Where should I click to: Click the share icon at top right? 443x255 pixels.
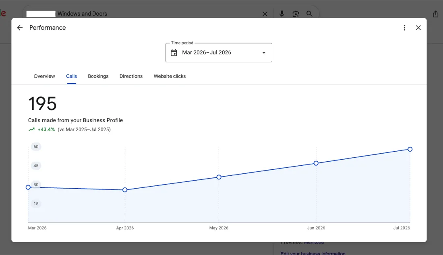coord(435,14)
